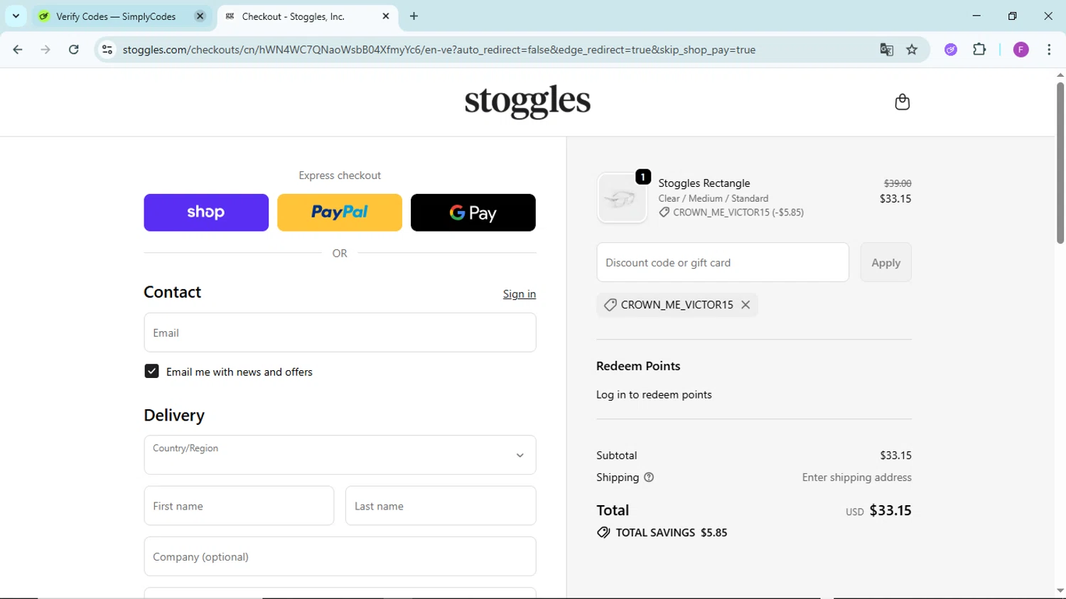Focus the First name field
The height and width of the screenshot is (599, 1066).
[x=239, y=506]
